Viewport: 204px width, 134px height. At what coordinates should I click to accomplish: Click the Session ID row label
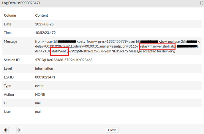(12, 60)
